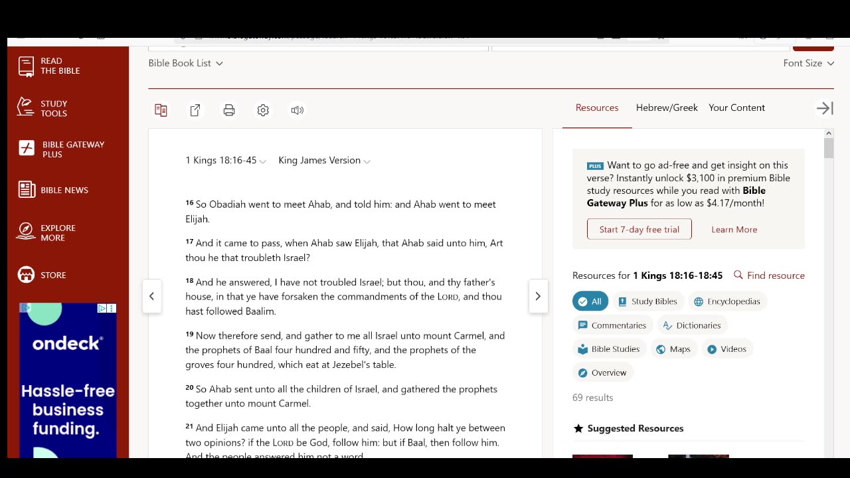
Task: Click the verse 17 number
Action: [189, 242]
